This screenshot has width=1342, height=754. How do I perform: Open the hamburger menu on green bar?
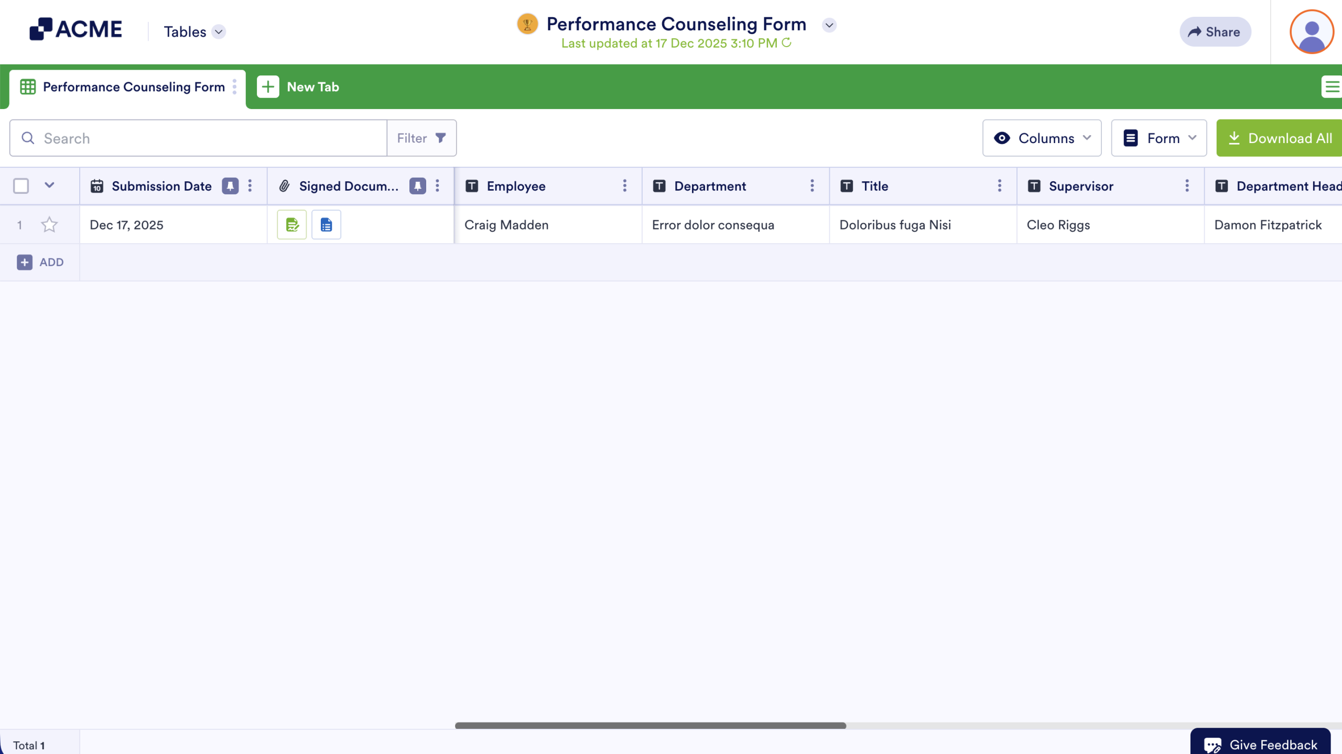pos(1332,87)
